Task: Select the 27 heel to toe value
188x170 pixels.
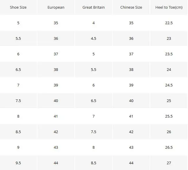Action: tap(169, 163)
